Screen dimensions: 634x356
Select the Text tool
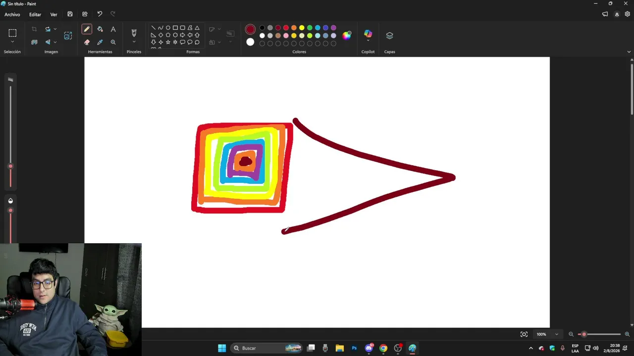point(113,29)
